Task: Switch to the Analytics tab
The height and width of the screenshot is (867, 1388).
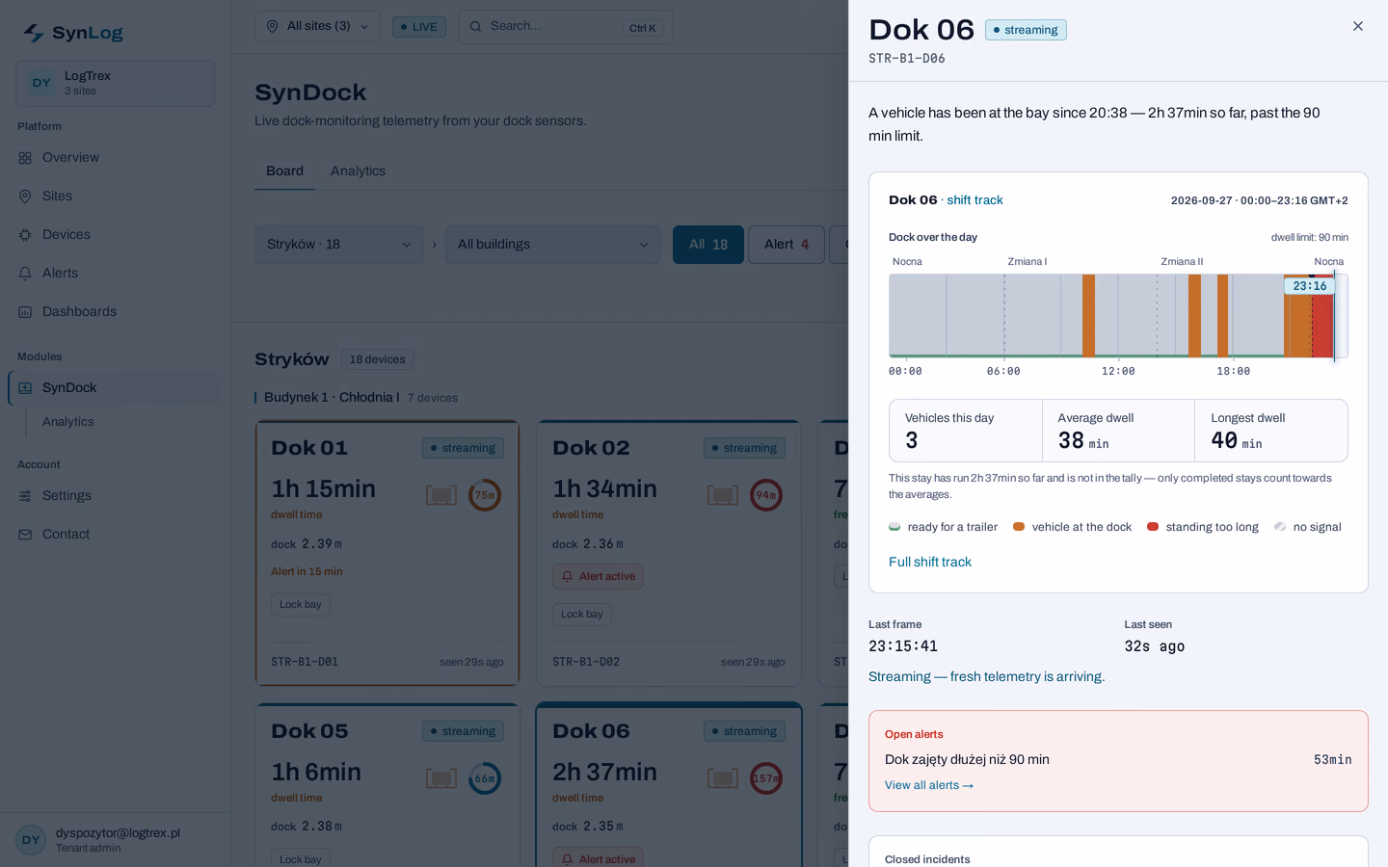Action: tap(358, 171)
